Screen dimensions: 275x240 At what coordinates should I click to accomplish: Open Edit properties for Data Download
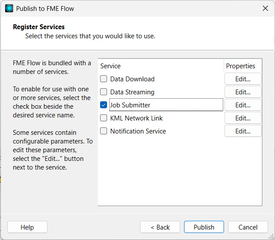[x=243, y=79]
